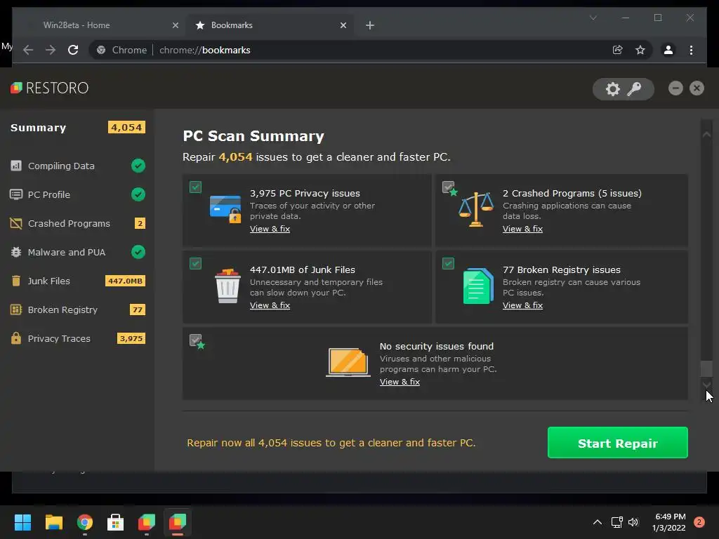Toggle Crashed Programs checkbox
Screen dimensions: 719x539
click(x=448, y=187)
